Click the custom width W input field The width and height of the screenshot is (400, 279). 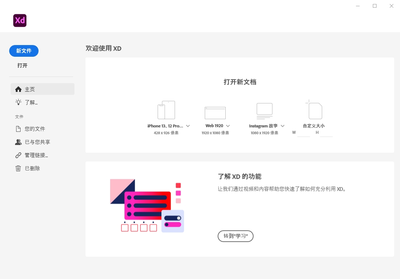point(303,133)
